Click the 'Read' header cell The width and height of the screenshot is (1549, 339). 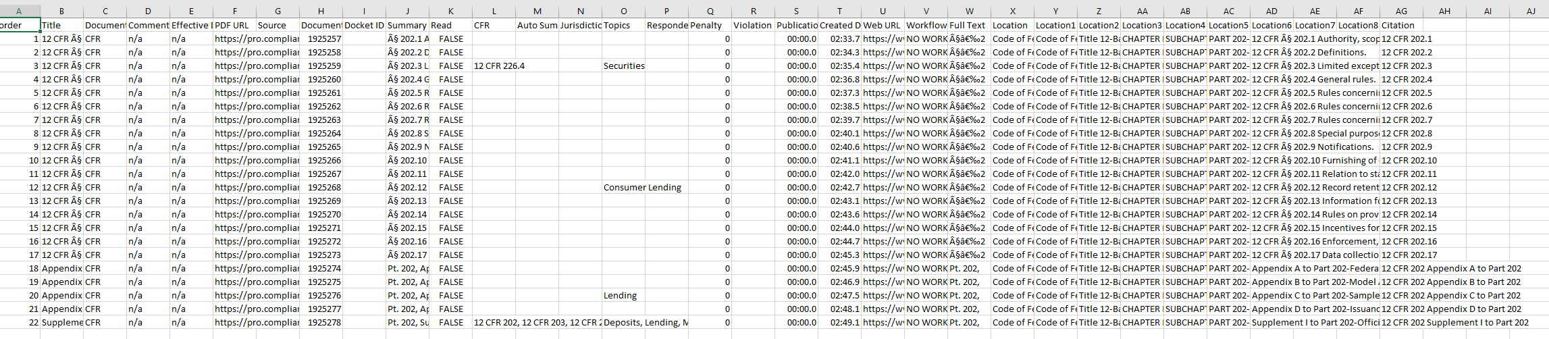click(x=450, y=25)
